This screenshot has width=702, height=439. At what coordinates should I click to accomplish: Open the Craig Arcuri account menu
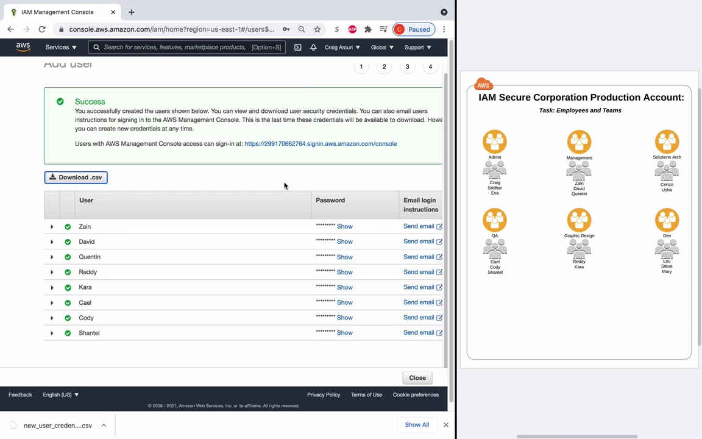(x=342, y=48)
